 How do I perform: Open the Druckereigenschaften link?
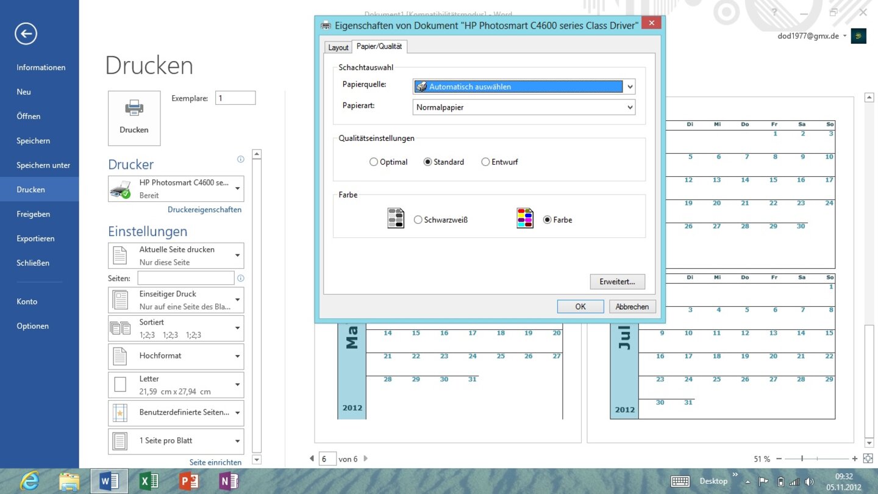tap(205, 209)
